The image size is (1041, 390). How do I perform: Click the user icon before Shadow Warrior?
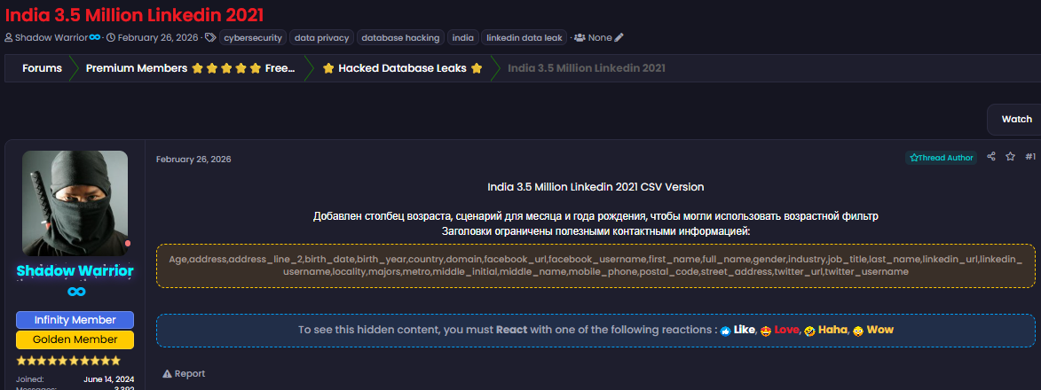9,38
